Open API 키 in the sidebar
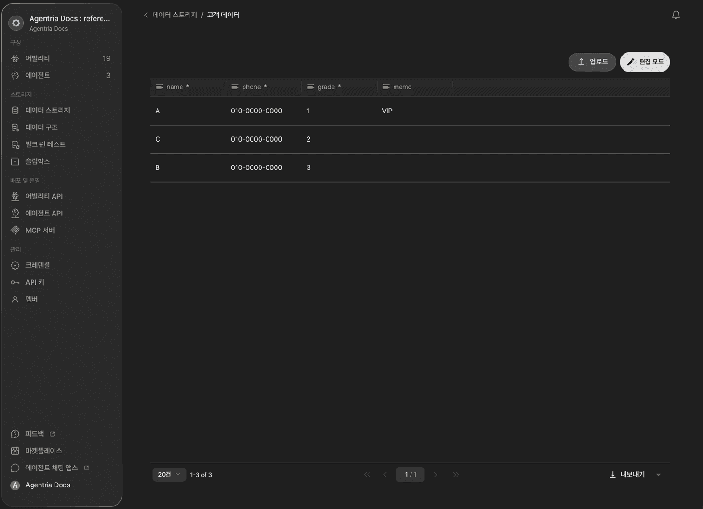The height and width of the screenshot is (509, 703). point(61,282)
